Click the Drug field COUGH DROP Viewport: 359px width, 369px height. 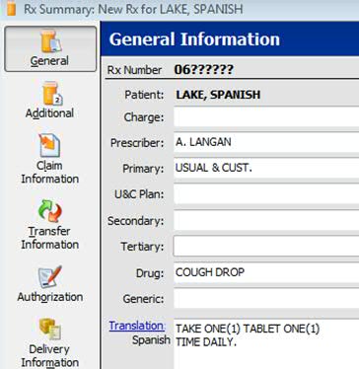tap(266, 272)
